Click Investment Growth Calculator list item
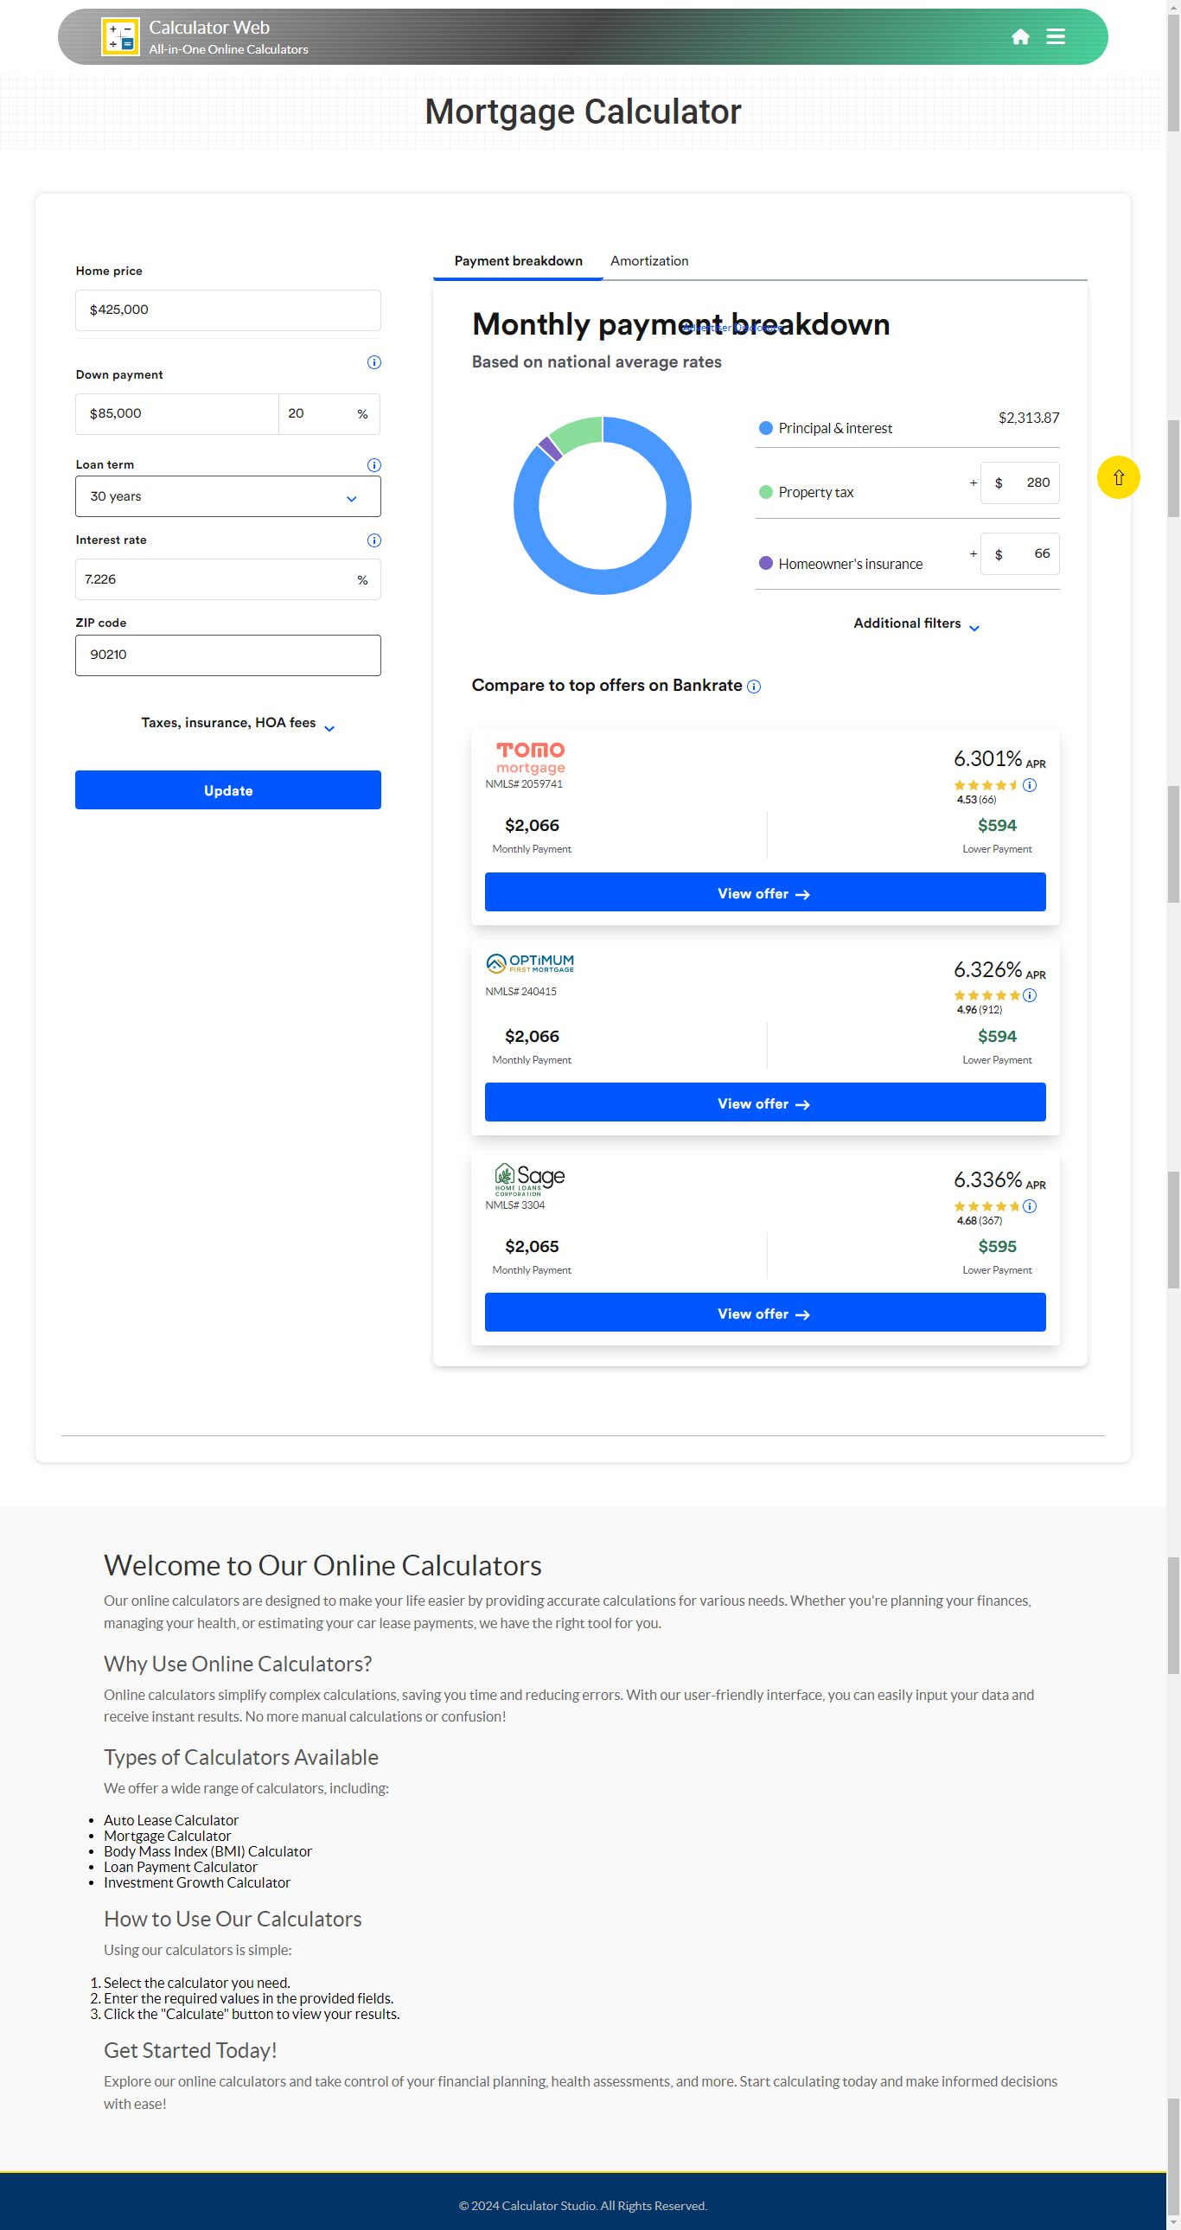This screenshot has width=1181, height=2230. (197, 1883)
